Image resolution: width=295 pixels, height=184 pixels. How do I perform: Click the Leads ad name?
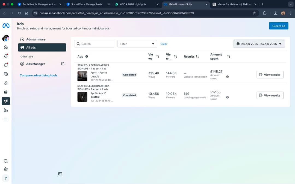pyautogui.click(x=95, y=76)
